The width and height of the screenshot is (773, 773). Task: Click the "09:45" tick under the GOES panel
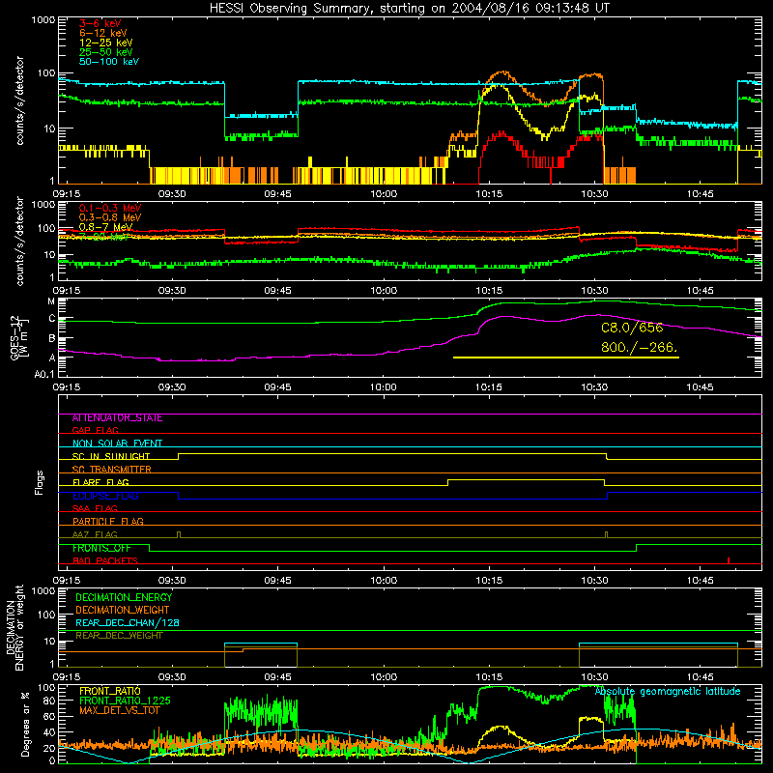[277, 387]
